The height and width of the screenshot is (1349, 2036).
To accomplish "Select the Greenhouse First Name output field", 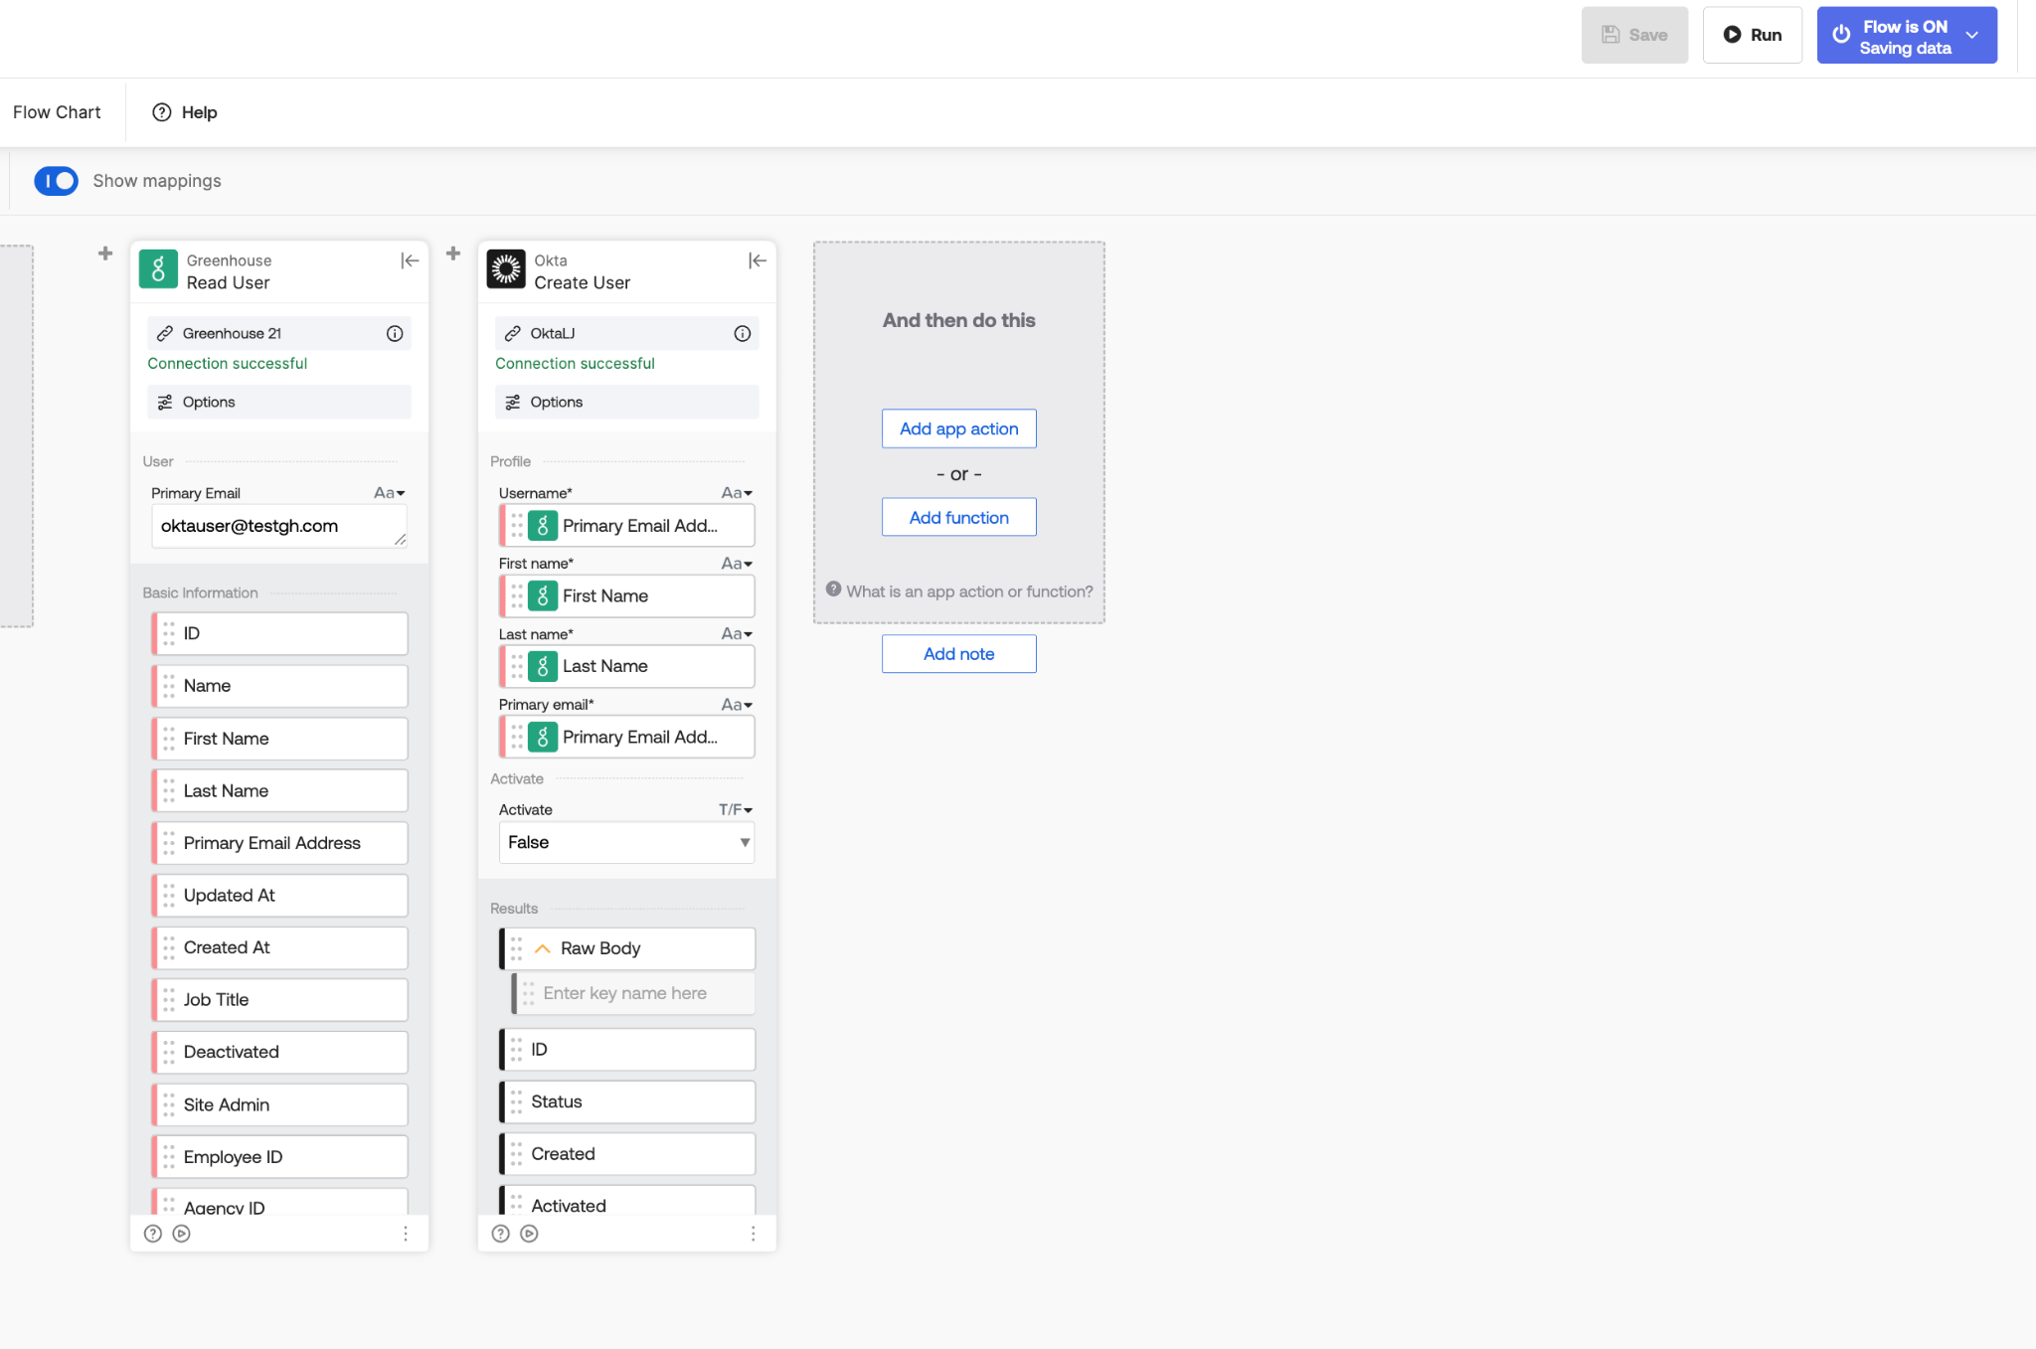I will point(279,739).
